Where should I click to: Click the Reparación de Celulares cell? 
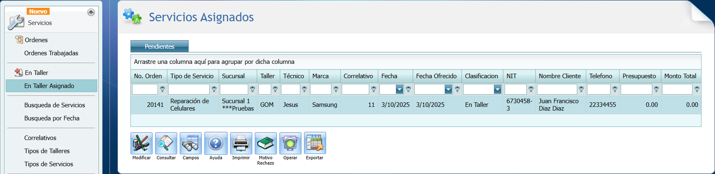pos(193,105)
